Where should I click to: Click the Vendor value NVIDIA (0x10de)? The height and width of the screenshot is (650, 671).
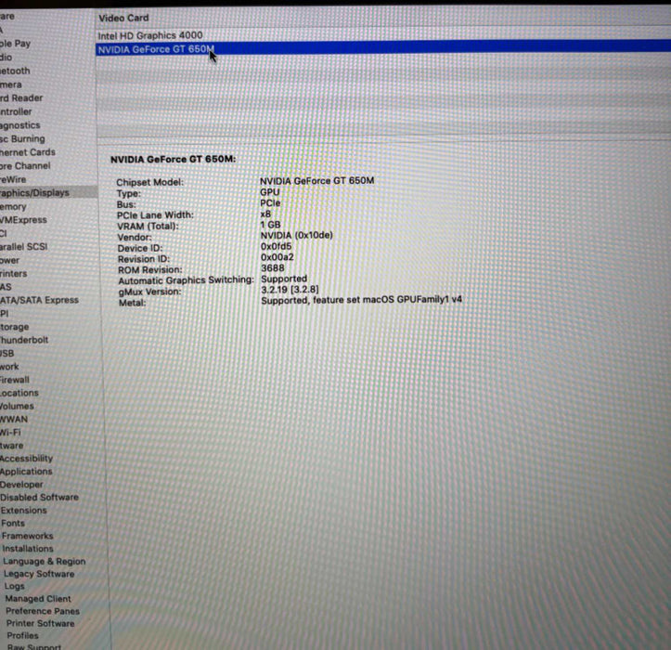[x=297, y=235]
